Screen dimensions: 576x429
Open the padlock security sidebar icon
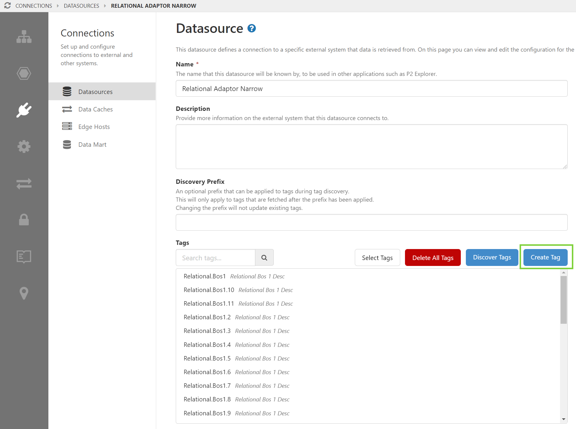[x=24, y=220]
